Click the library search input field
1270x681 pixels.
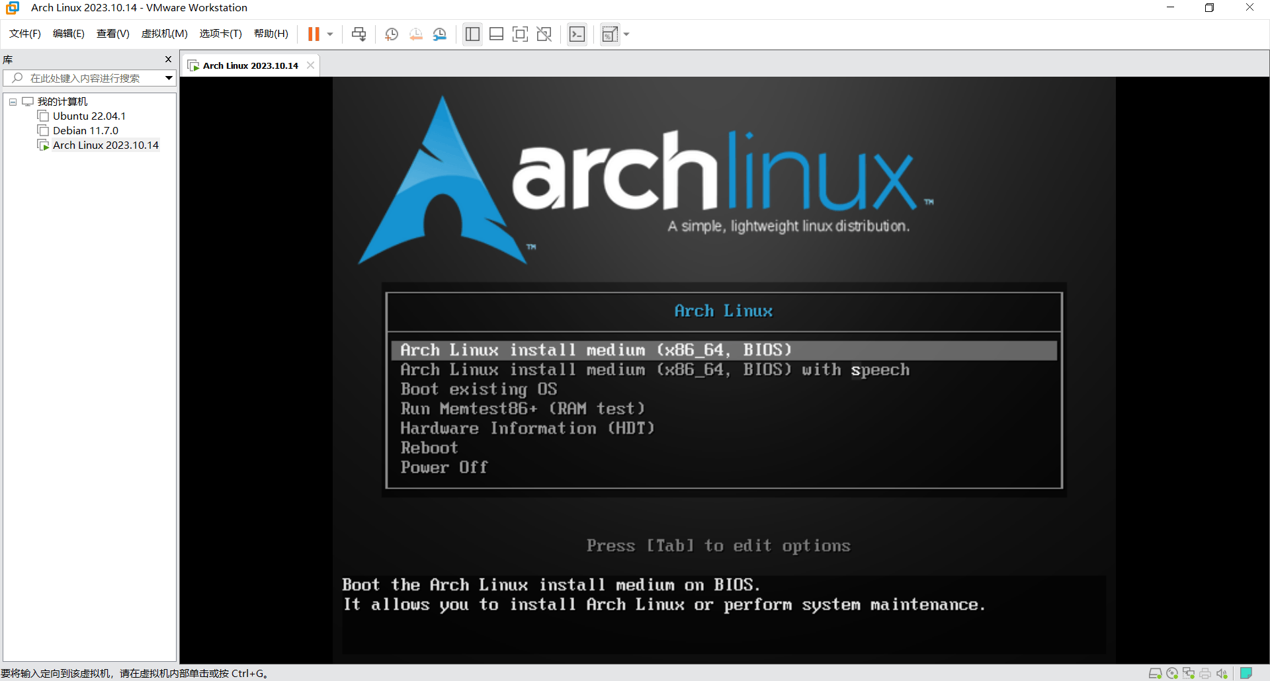[x=86, y=78]
